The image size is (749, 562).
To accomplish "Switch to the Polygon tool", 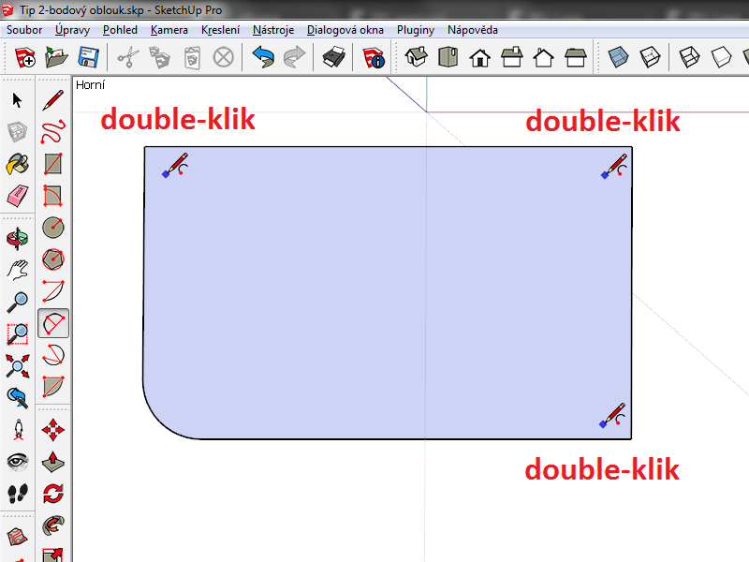I will tap(53, 259).
